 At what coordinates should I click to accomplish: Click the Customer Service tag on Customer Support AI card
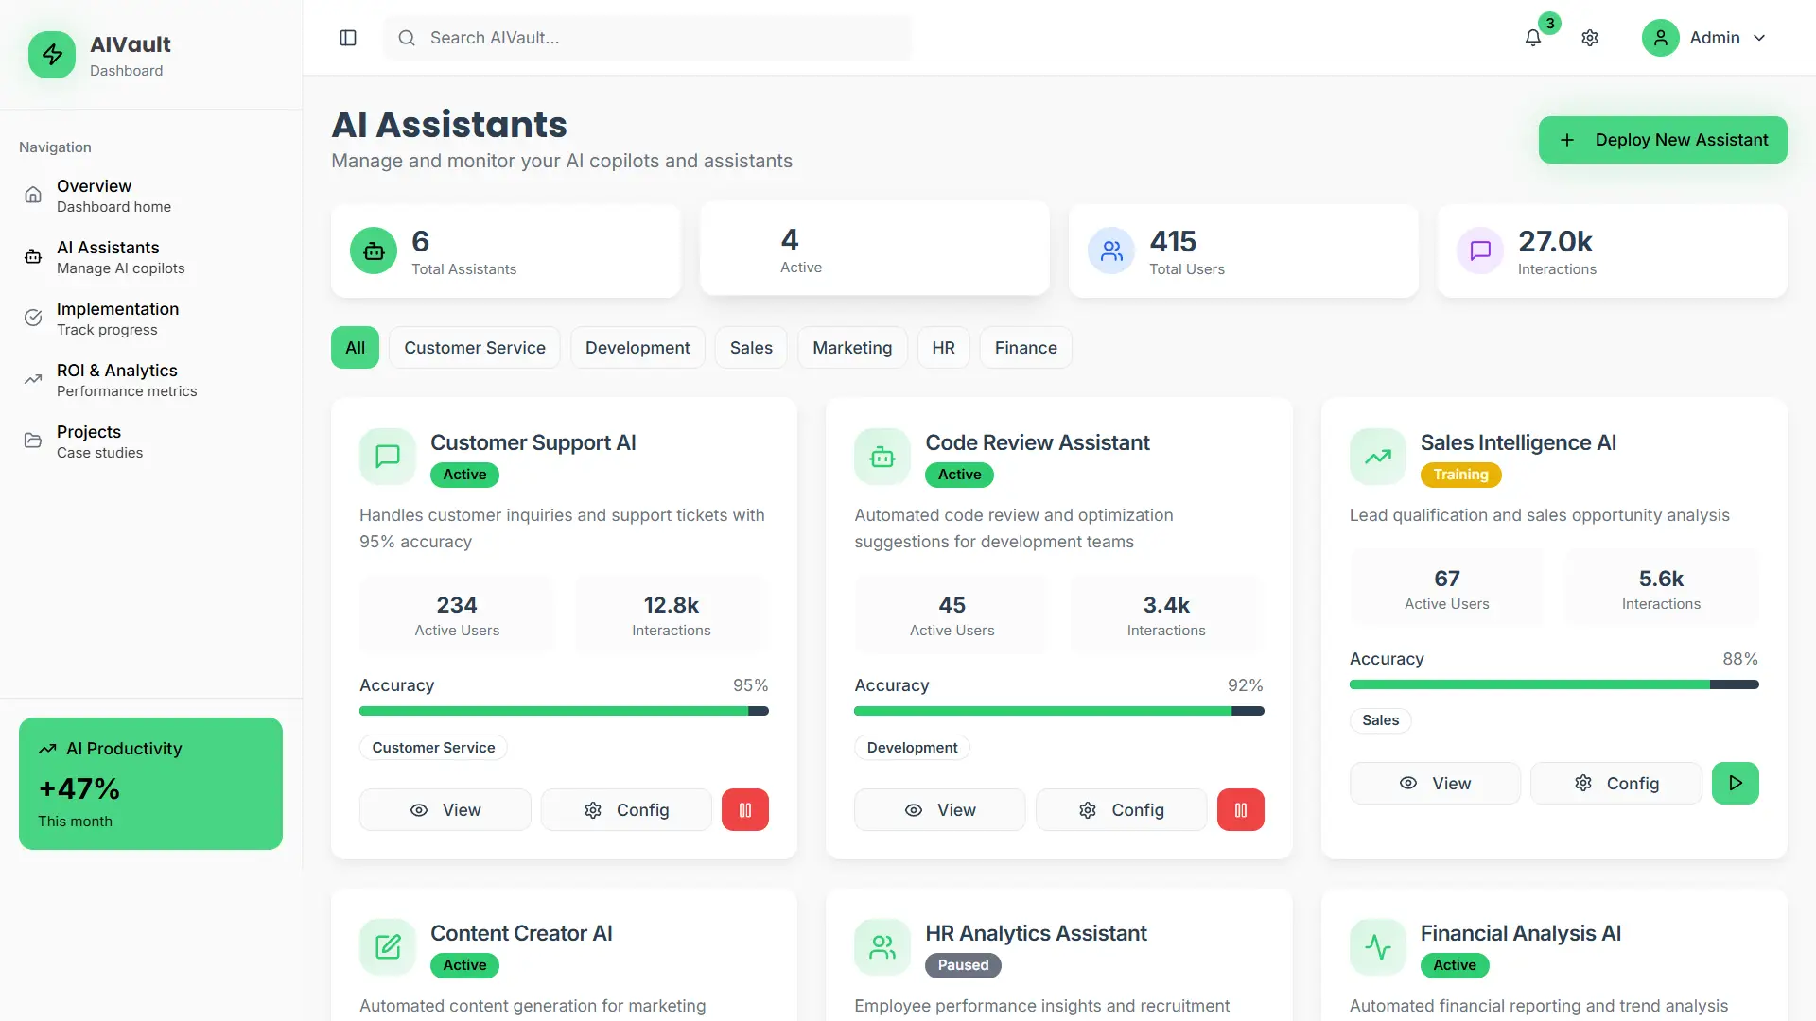433,748
